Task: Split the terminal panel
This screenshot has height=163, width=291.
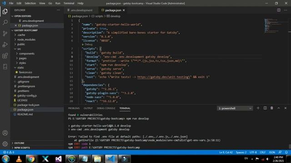Action: [x=265, y=108]
